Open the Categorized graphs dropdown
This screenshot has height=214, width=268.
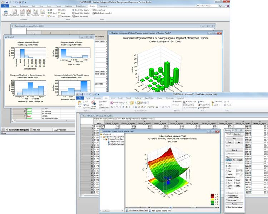[x=65, y=16]
